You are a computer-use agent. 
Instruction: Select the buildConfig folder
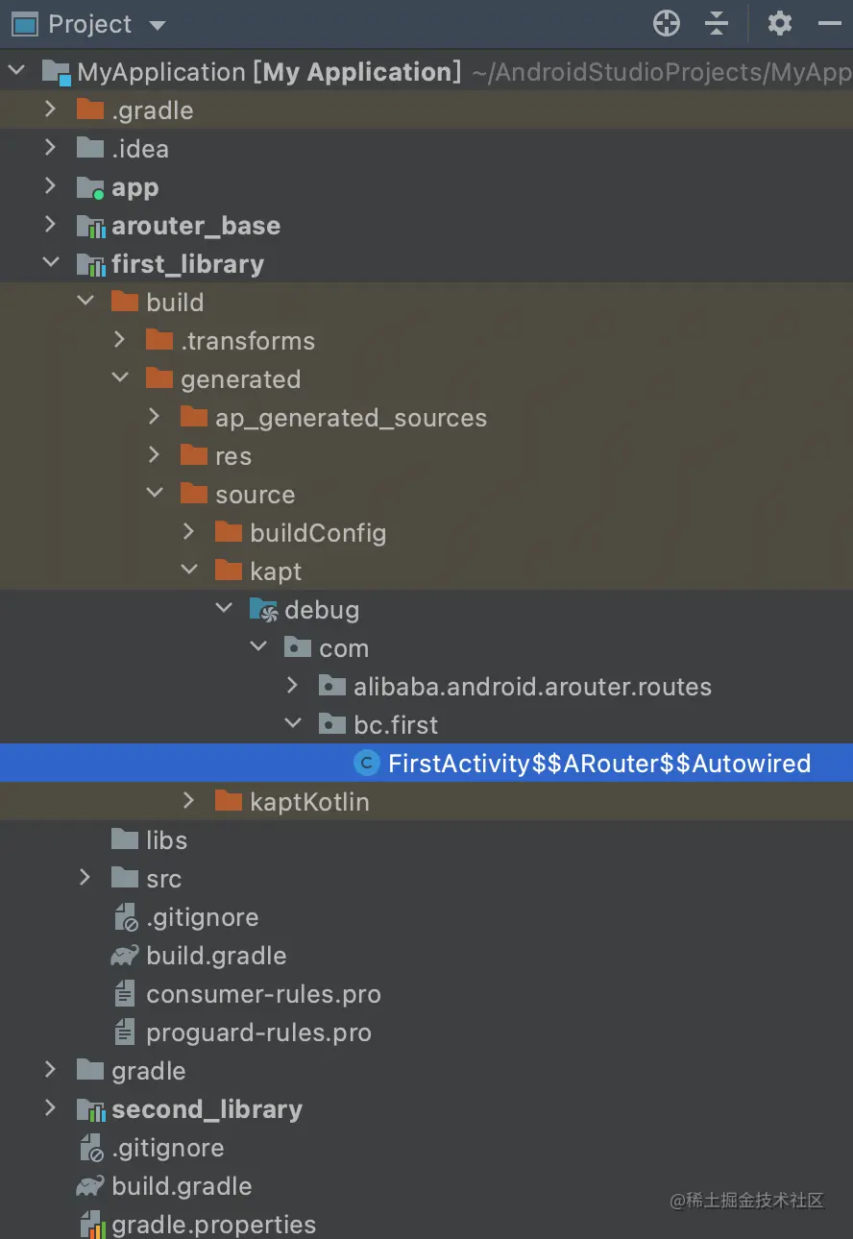point(318,533)
